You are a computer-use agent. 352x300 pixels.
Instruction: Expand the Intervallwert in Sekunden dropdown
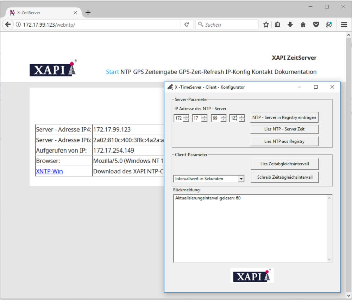click(x=241, y=179)
